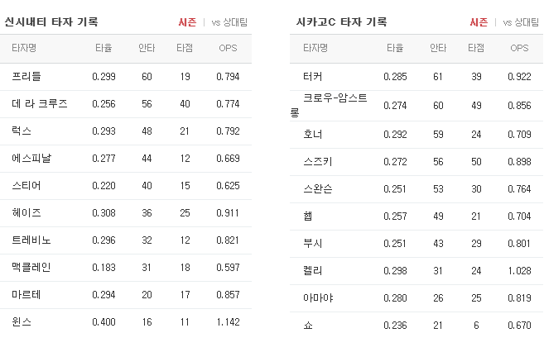Image resolution: width=544 pixels, height=352 pixels.
Task: Click 타율 column header in 신시내티 table
Action: coord(104,48)
